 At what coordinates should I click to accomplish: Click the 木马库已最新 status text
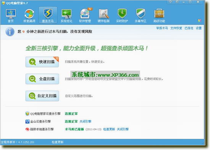[74, 129]
